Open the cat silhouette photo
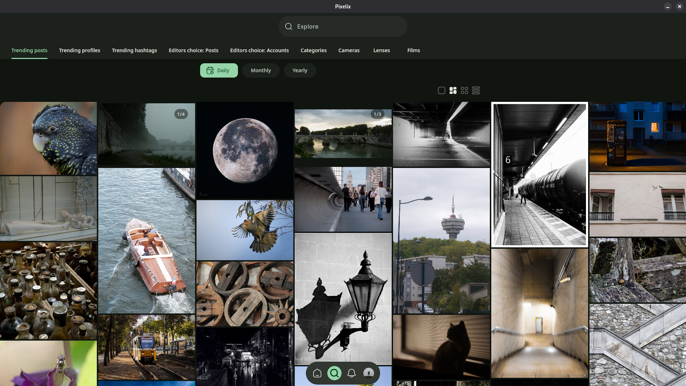The image size is (686, 386). click(x=441, y=347)
